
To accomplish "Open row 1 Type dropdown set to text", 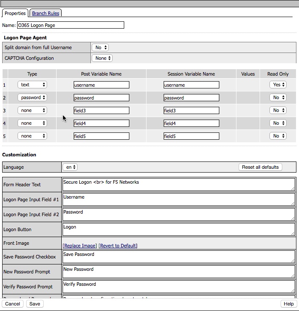I will coord(32,85).
